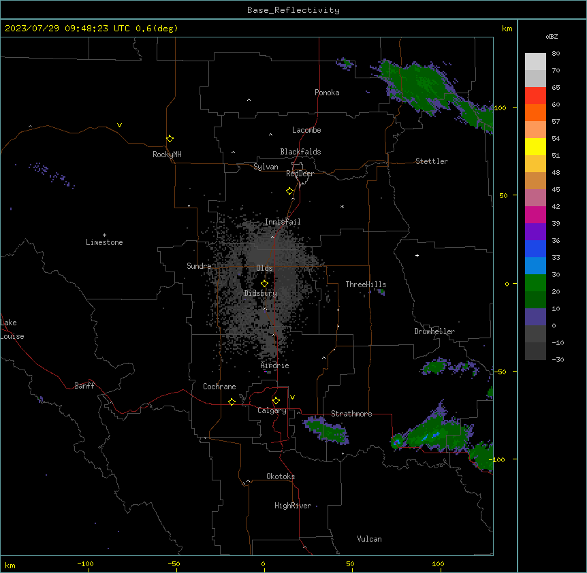Click the yellow V marker east of Calgary
This screenshot has width=587, height=573.
click(x=292, y=397)
